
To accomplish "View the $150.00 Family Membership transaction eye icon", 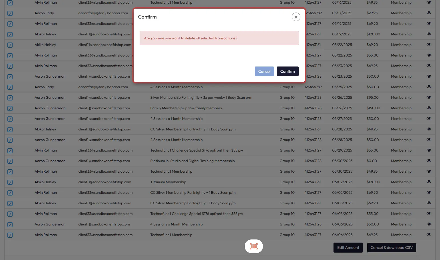I will (429, 108).
